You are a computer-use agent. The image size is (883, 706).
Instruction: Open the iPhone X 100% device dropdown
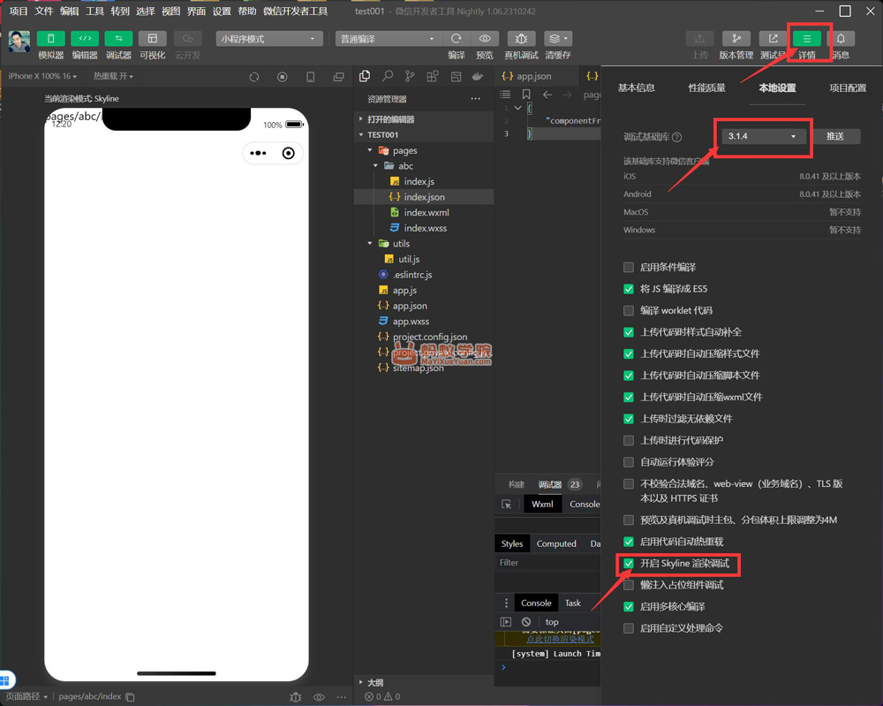[42, 76]
